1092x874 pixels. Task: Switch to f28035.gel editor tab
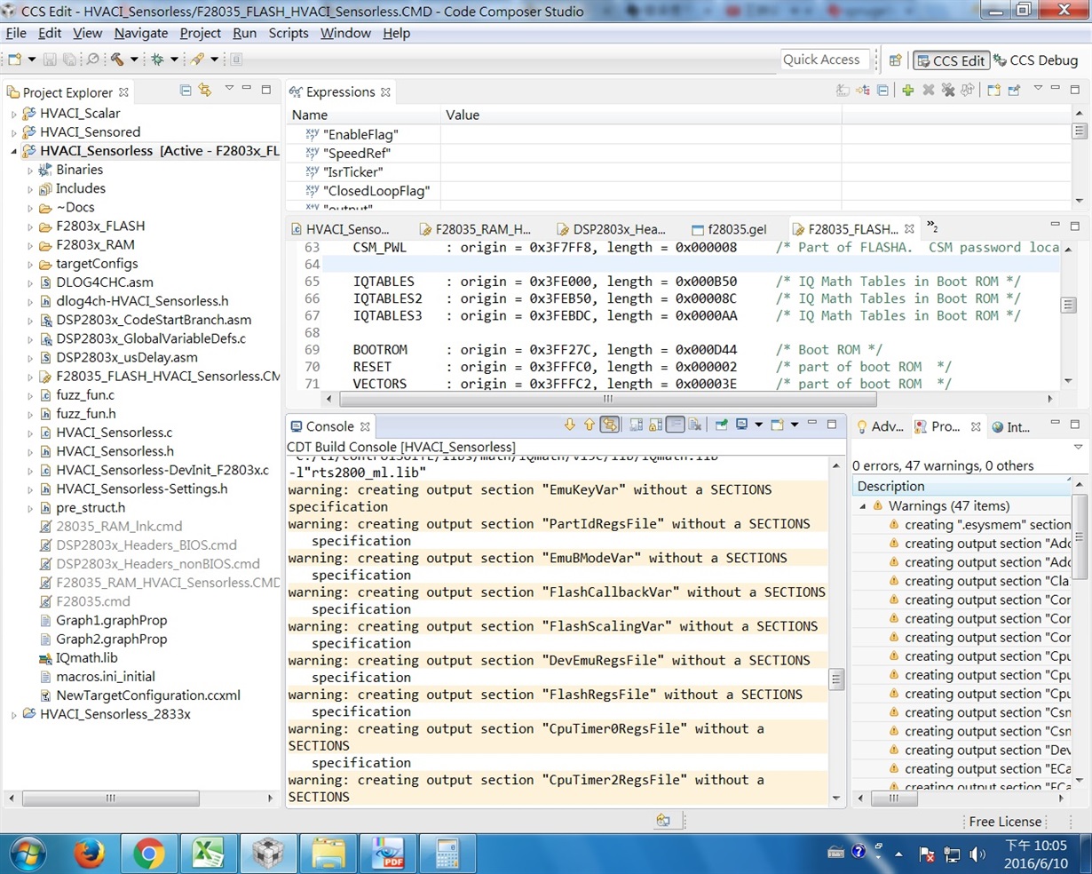click(x=728, y=229)
